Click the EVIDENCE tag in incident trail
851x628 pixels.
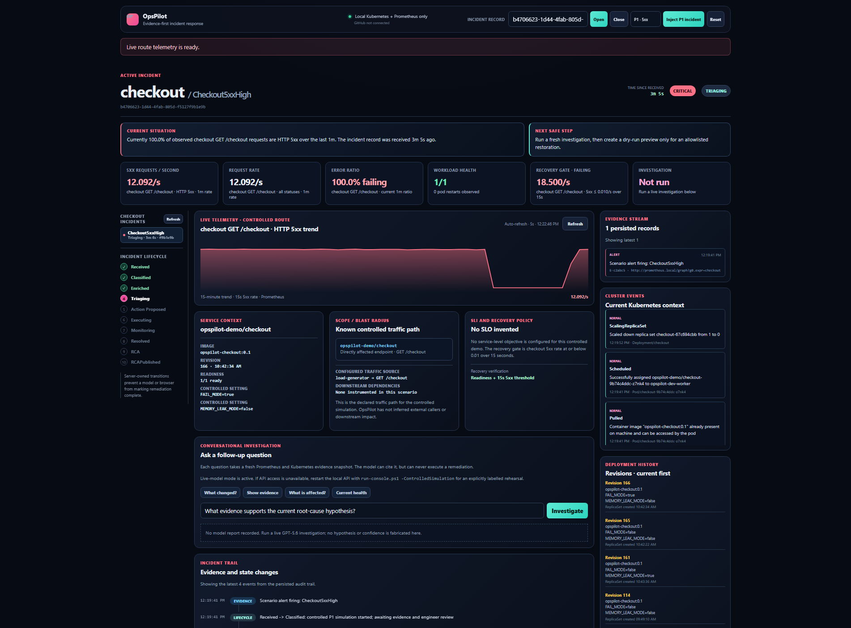tap(243, 601)
